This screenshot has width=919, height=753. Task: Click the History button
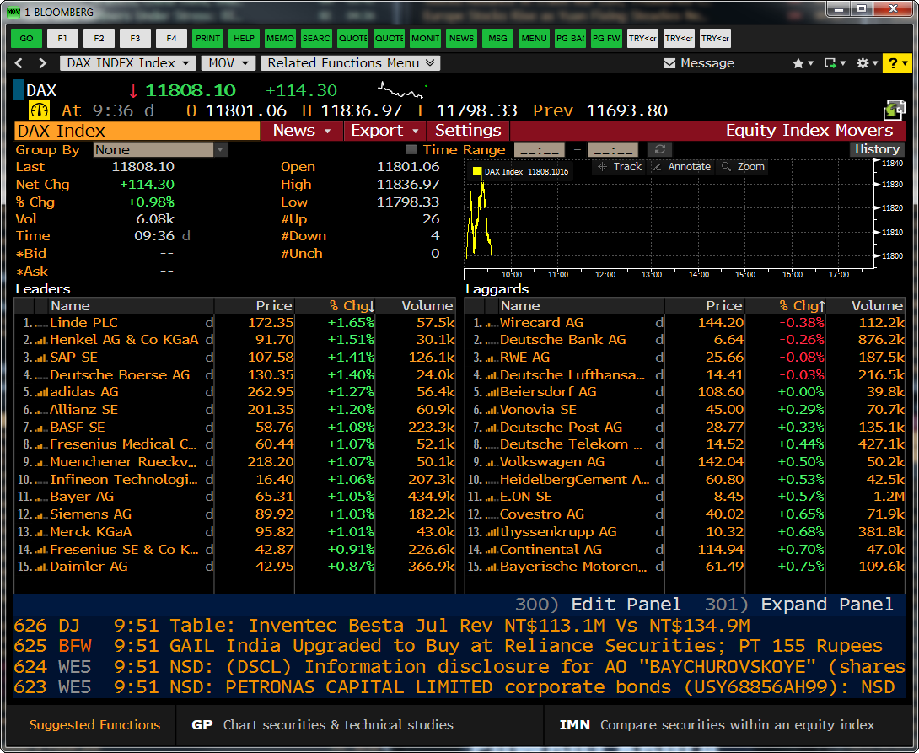[x=877, y=149]
